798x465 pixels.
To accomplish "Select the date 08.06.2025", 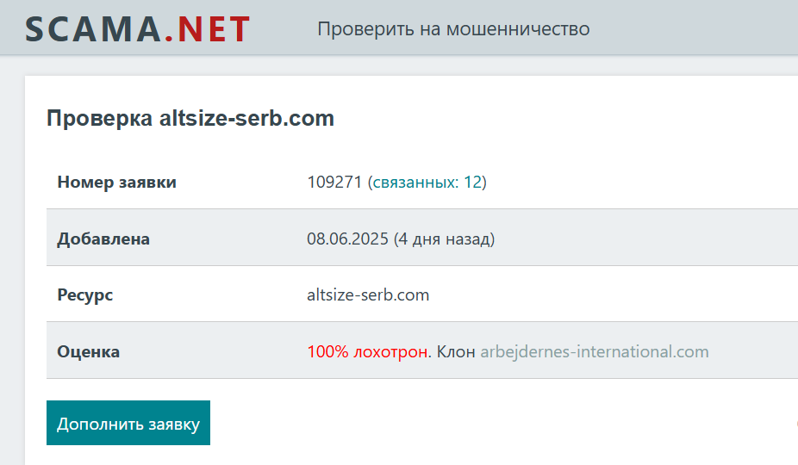I will (x=348, y=239).
